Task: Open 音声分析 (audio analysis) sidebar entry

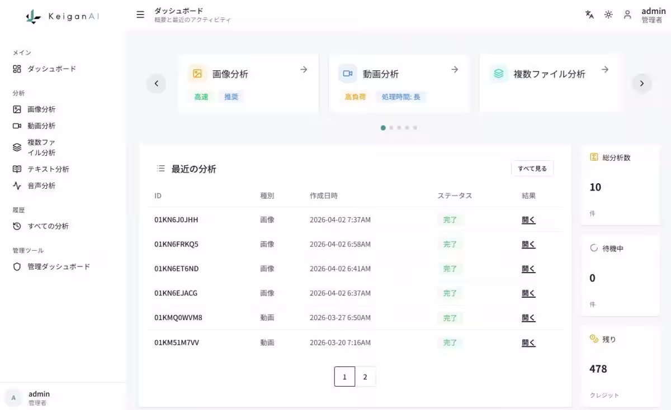Action: pyautogui.click(x=44, y=185)
